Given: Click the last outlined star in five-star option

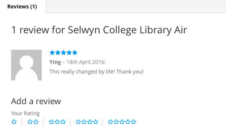Looking at the screenshot, I should [x=133, y=122].
